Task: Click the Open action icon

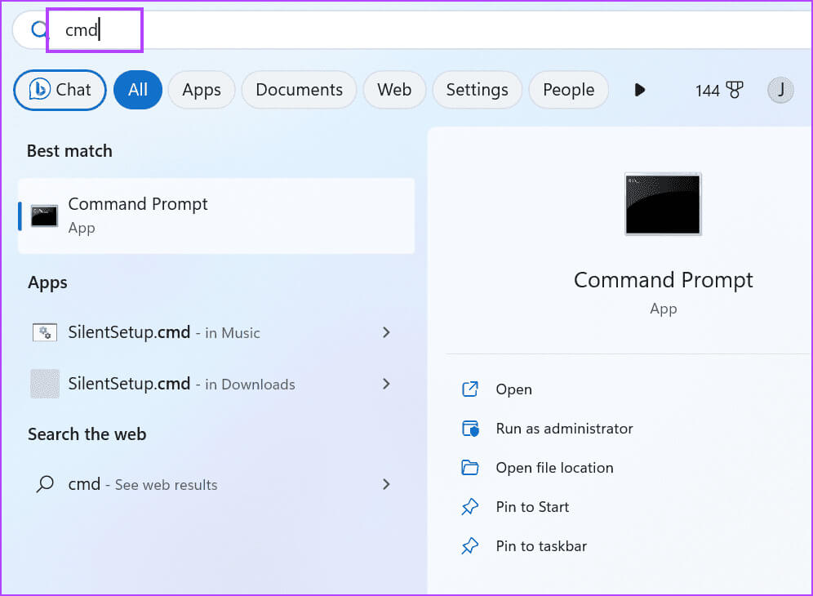Action: pos(469,389)
